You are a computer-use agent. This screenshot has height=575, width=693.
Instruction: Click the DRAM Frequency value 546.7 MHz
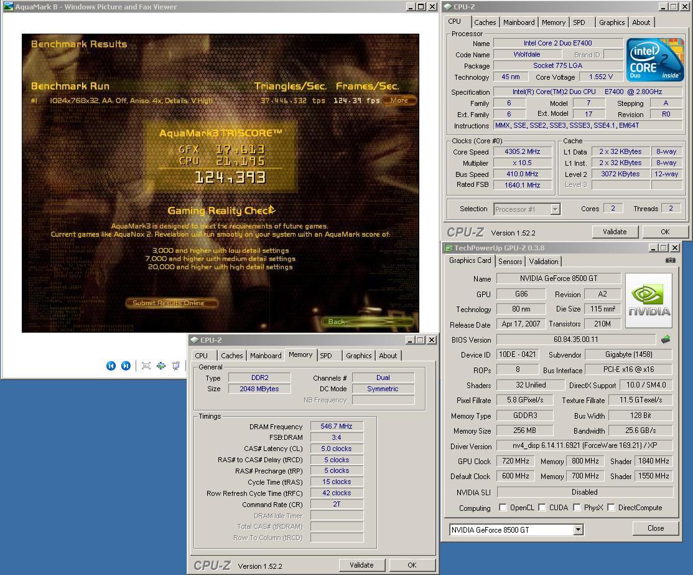click(337, 426)
